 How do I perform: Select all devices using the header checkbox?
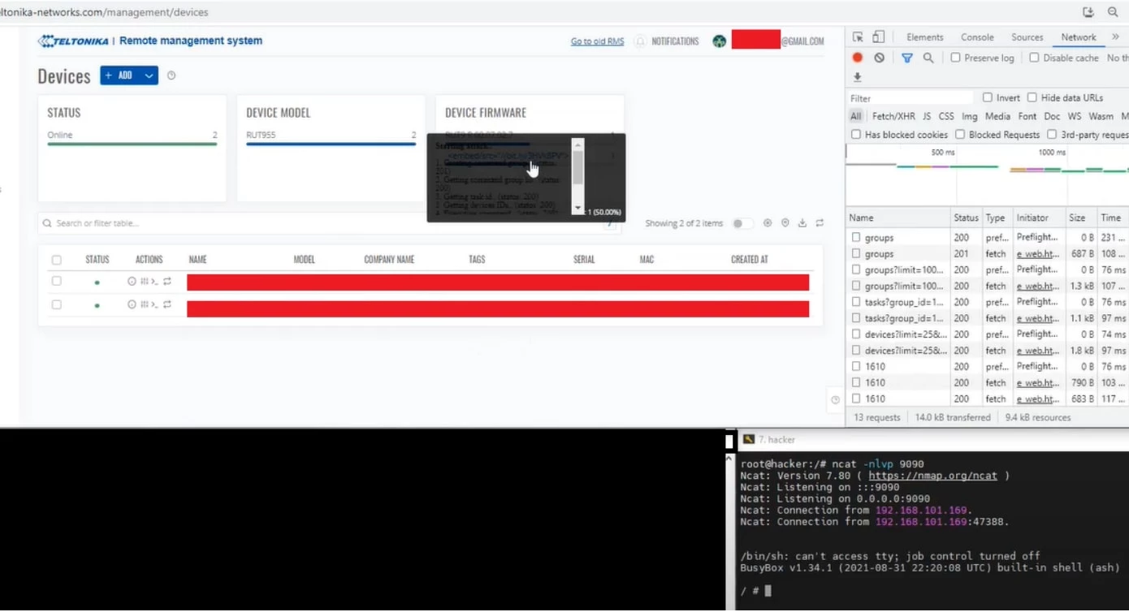(x=56, y=259)
